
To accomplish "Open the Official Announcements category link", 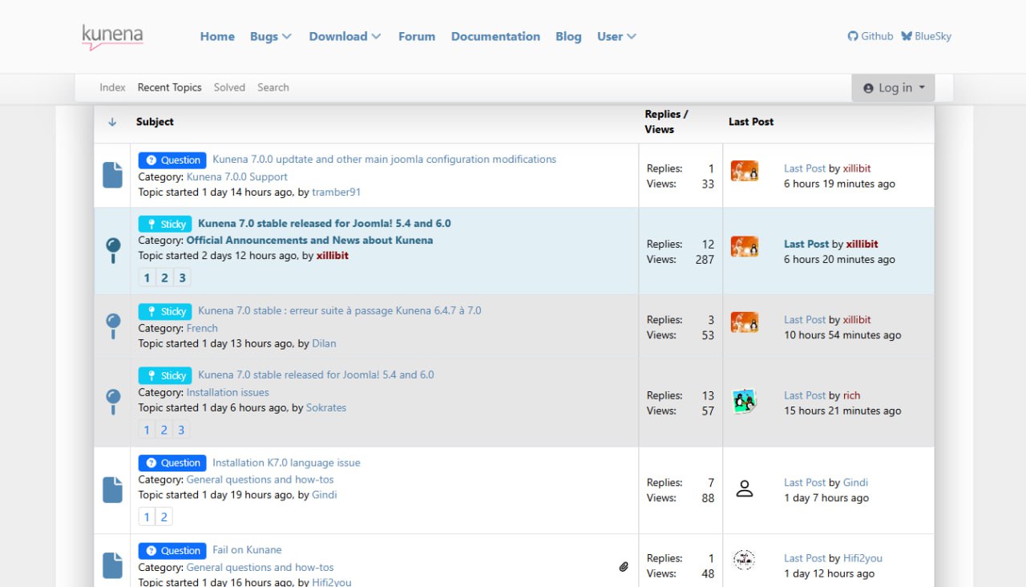I will coord(309,240).
